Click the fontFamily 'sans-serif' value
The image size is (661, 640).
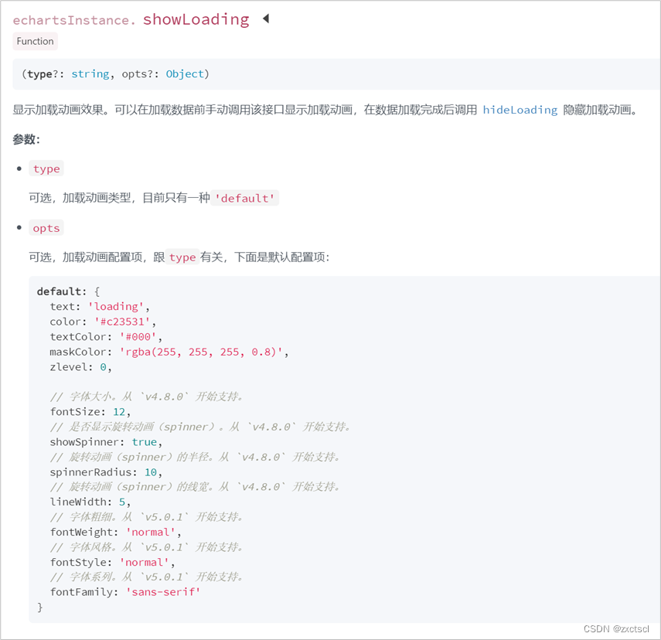pos(163,592)
